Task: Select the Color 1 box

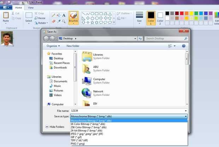Action: [x=151, y=18]
